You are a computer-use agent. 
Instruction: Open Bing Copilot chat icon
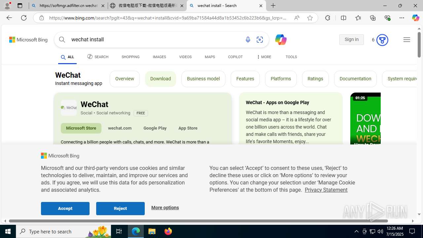pyautogui.click(x=281, y=40)
